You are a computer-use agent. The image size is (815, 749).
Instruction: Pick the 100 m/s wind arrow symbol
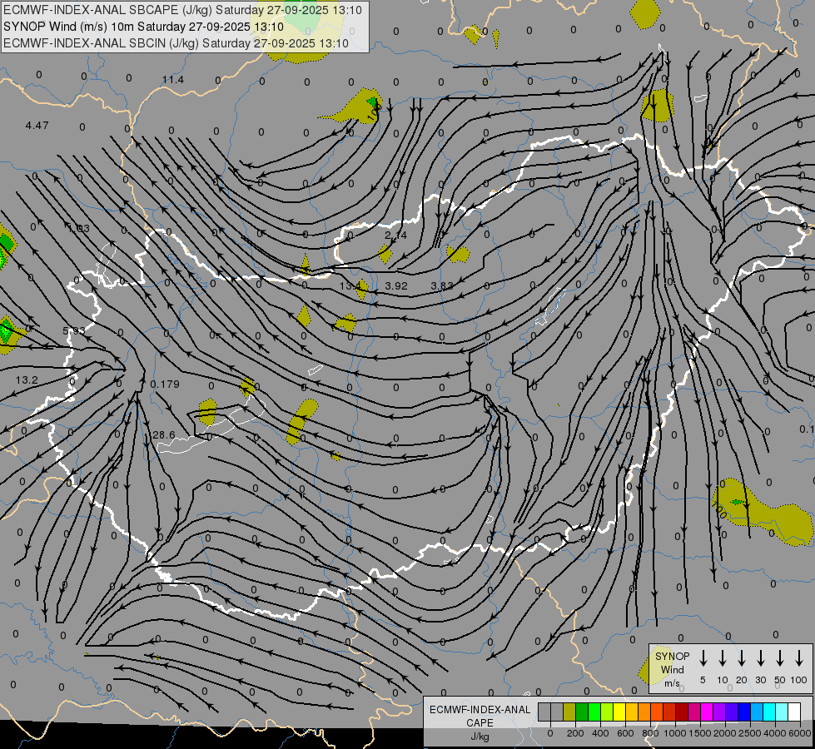coord(799,658)
